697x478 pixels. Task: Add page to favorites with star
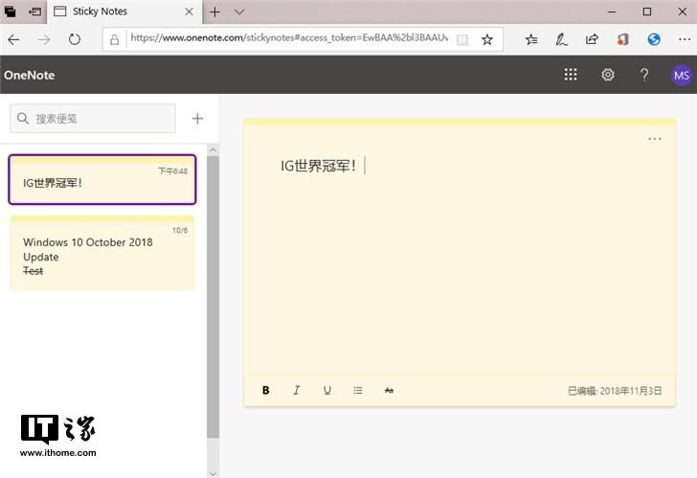487,39
